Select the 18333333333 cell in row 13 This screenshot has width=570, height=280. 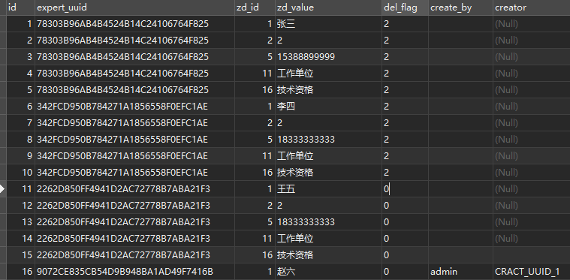[328, 222]
